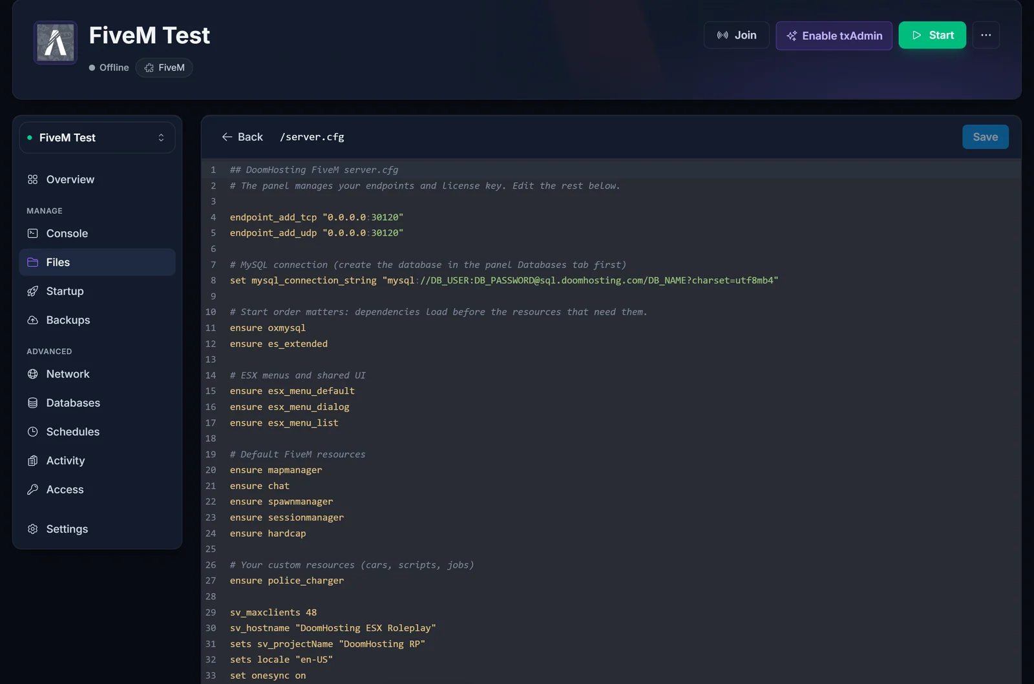
Task: Save the server.cfg file
Action: coord(985,137)
